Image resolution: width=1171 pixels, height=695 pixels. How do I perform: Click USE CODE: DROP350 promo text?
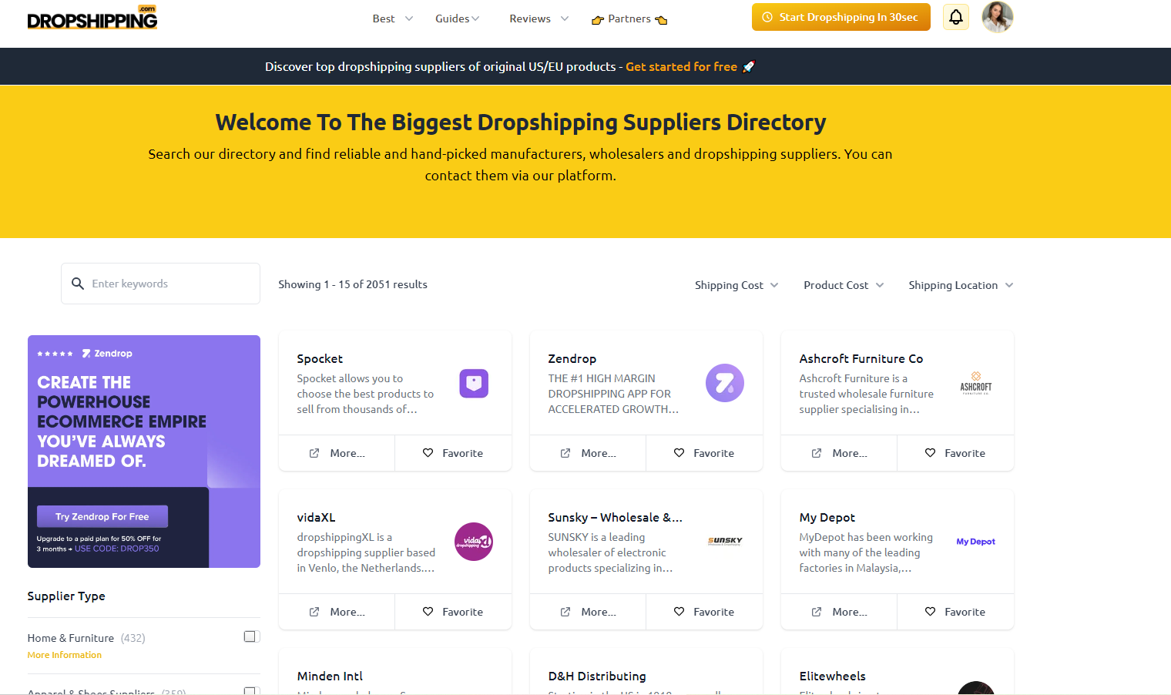[x=117, y=549]
